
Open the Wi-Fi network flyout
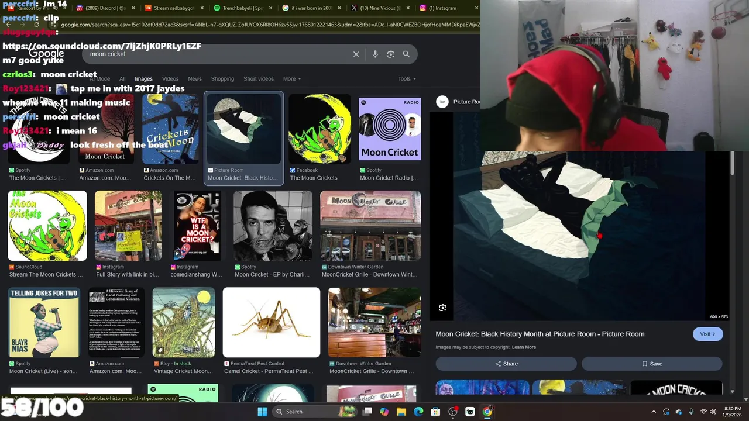pyautogui.click(x=704, y=412)
